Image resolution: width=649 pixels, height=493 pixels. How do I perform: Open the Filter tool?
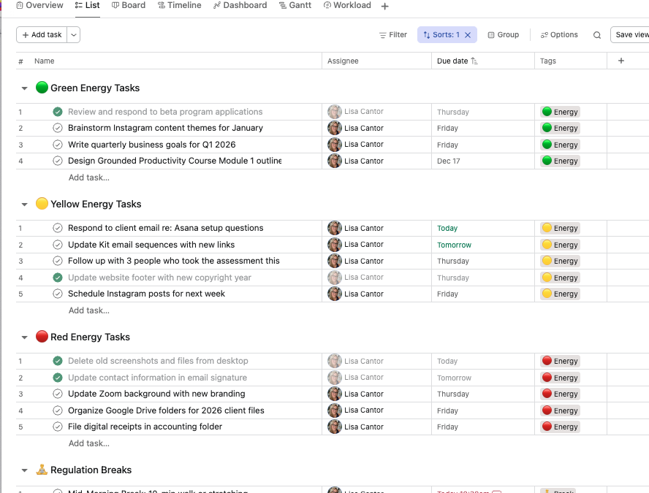point(392,35)
